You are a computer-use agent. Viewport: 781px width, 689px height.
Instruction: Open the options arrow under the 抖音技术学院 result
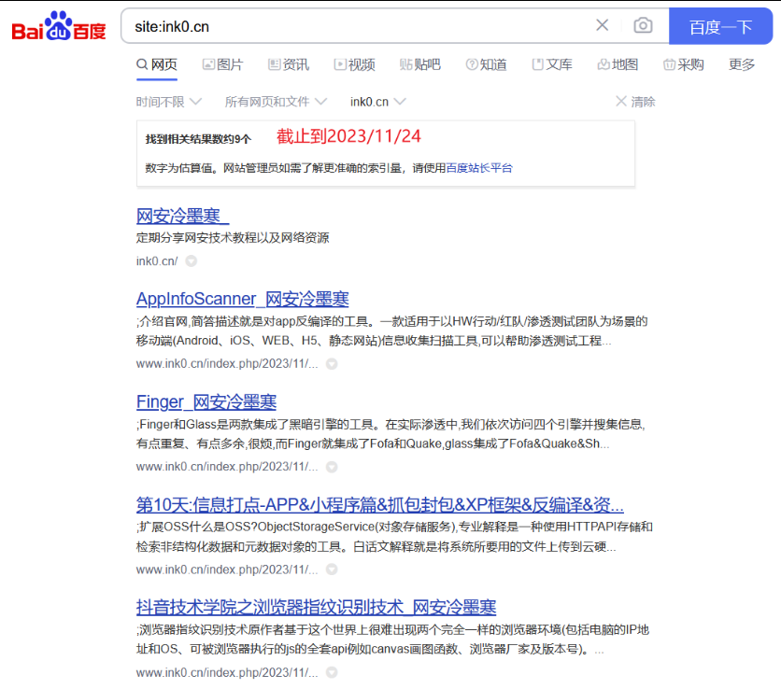[x=333, y=671]
